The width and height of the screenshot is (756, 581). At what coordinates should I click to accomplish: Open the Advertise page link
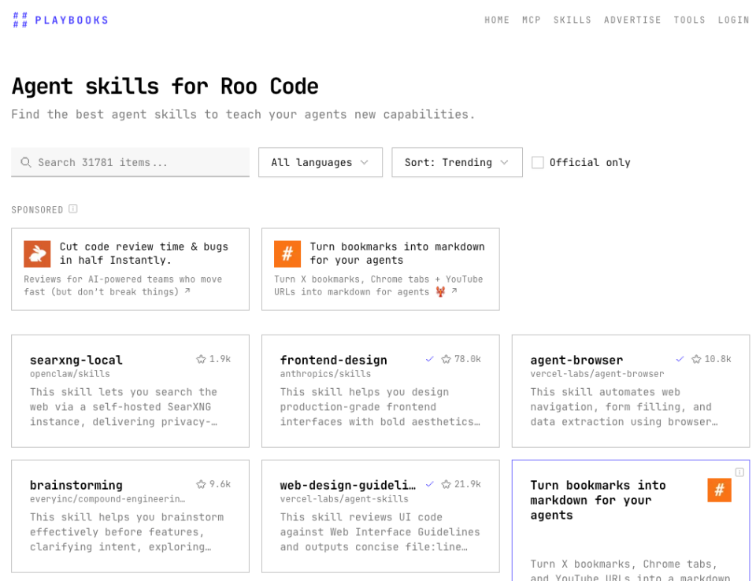pyautogui.click(x=632, y=20)
